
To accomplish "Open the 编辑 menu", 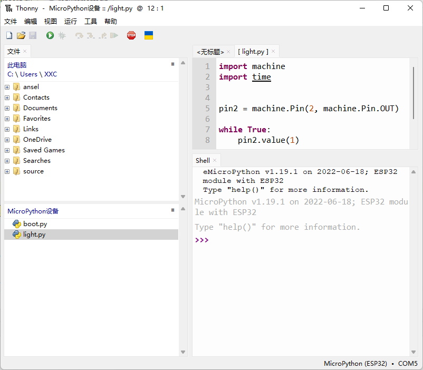I will [x=31, y=21].
